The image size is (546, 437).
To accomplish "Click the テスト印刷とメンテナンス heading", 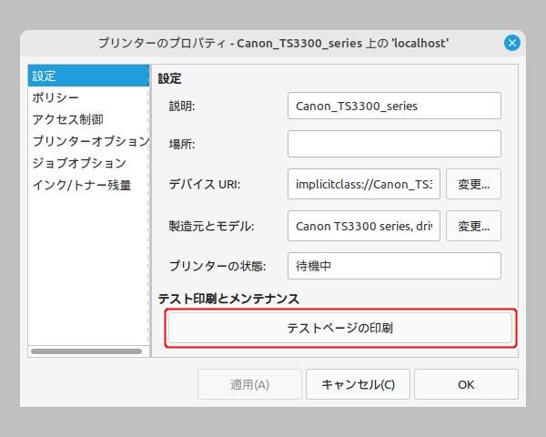I will pos(228,299).
